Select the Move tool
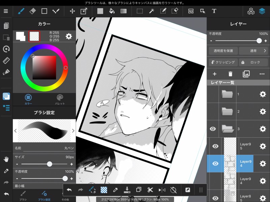The width and height of the screenshot is (270, 202). click(x=72, y=11)
